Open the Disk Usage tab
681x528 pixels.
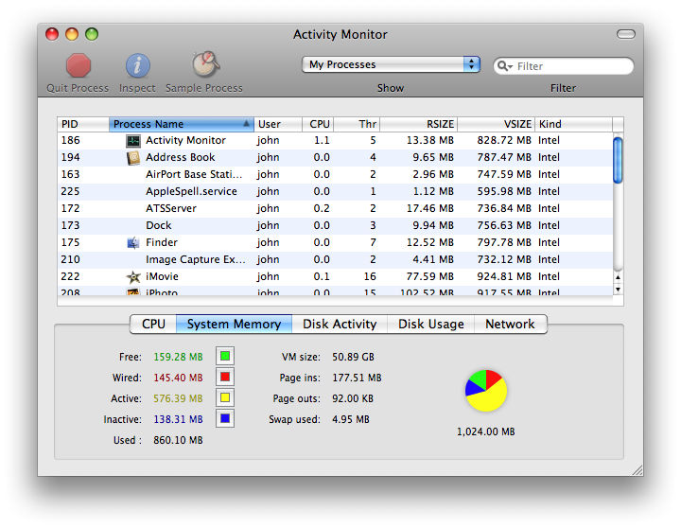(x=431, y=325)
